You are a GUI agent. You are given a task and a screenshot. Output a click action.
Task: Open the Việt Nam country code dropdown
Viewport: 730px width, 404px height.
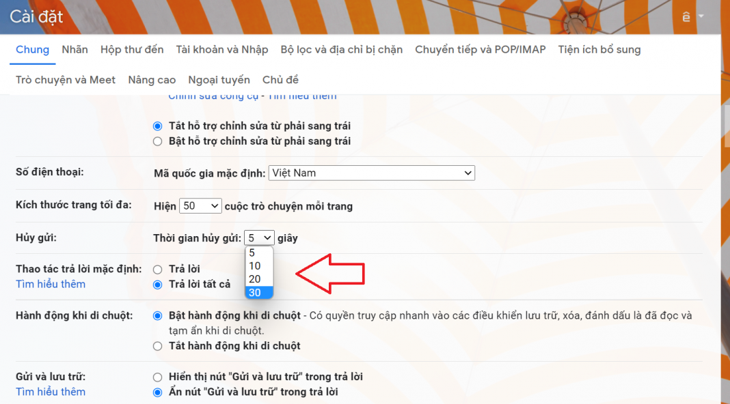tap(371, 173)
